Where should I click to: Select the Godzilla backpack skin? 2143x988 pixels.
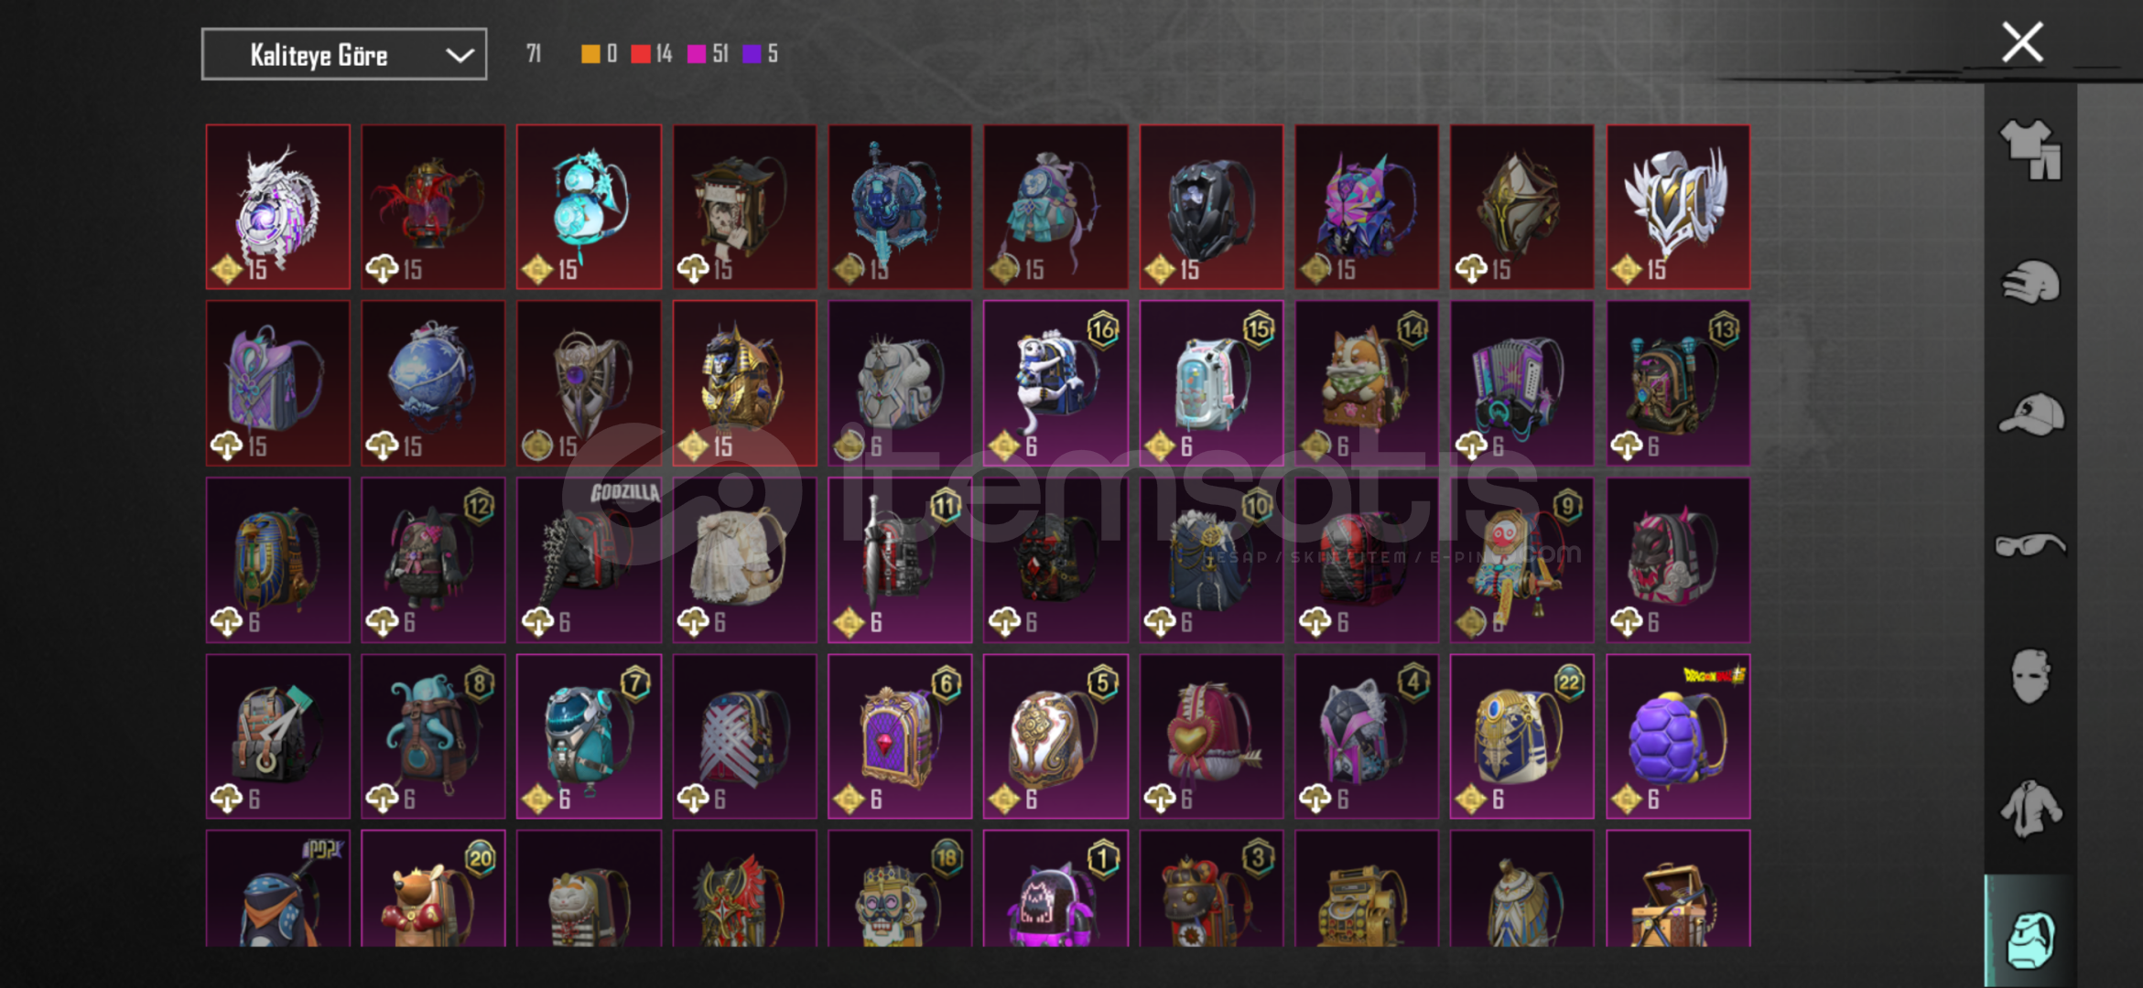pos(589,560)
